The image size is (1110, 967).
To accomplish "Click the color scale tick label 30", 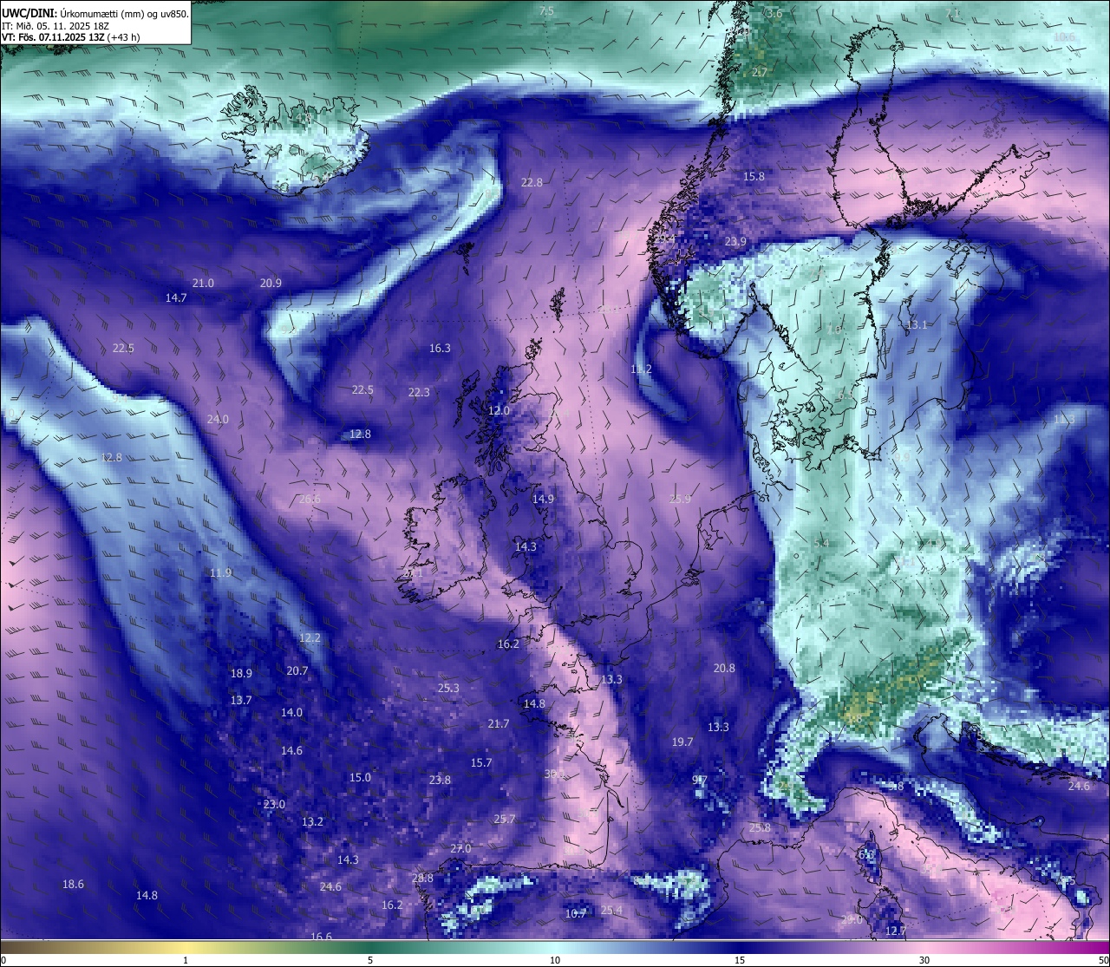I will coord(924,960).
